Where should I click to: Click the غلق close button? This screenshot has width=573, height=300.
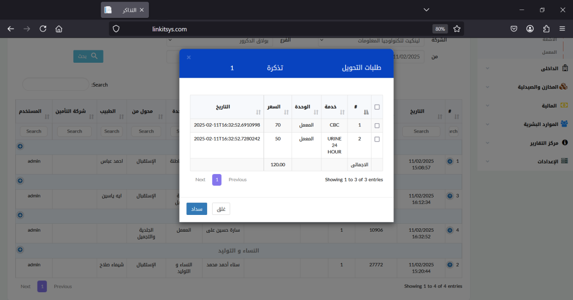[x=221, y=209]
